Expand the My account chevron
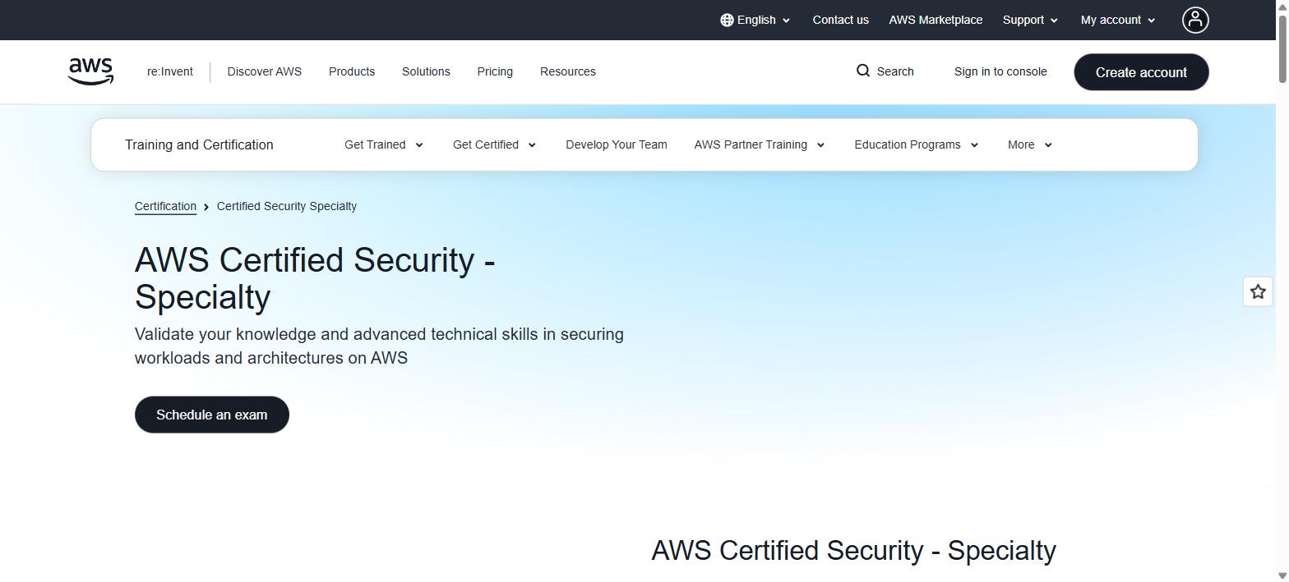The height and width of the screenshot is (582, 1289). coord(1151,21)
